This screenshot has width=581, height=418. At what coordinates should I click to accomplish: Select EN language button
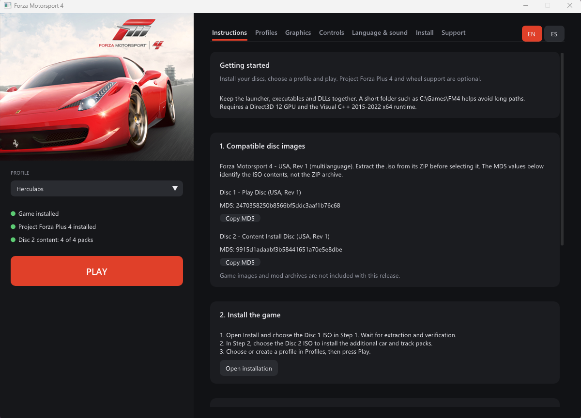tap(532, 34)
